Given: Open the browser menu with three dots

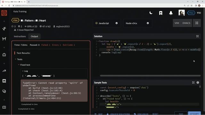Looking at the screenshot, I should tap(203, 5).
